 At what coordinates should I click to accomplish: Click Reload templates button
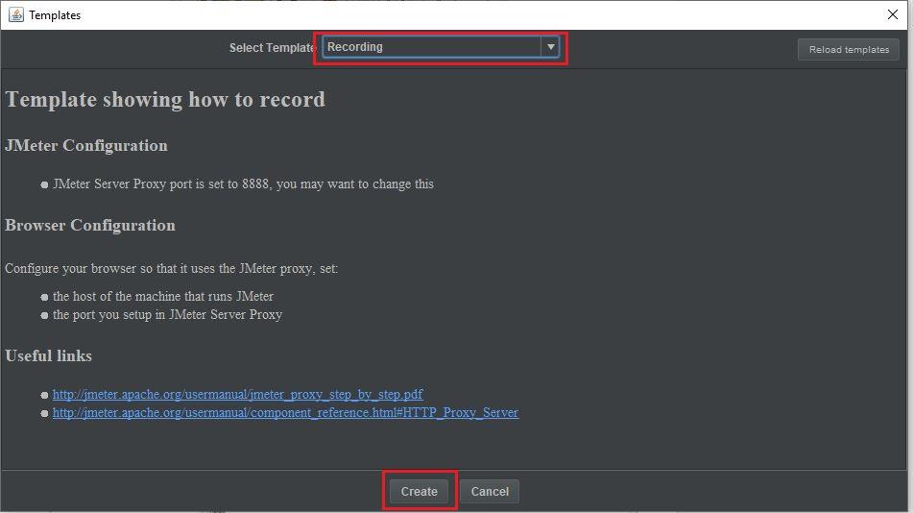849,50
